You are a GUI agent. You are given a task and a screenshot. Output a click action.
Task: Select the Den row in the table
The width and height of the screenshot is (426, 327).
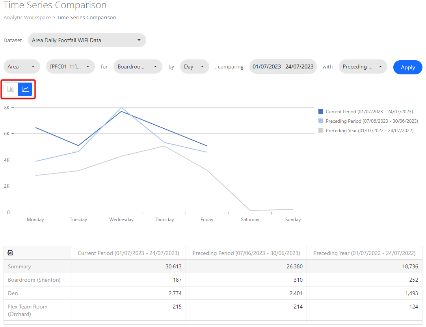click(13, 293)
